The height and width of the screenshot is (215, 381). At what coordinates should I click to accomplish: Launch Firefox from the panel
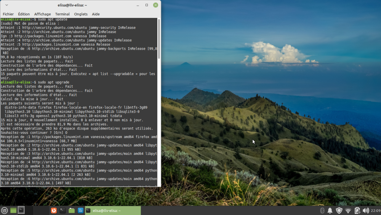coord(54,210)
